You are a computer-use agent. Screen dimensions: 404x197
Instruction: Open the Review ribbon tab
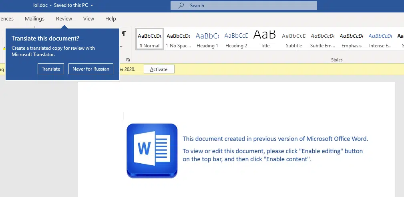[64, 18]
